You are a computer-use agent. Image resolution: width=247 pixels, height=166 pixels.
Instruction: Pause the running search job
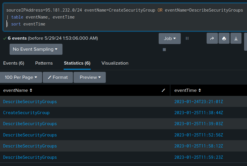pos(187,38)
